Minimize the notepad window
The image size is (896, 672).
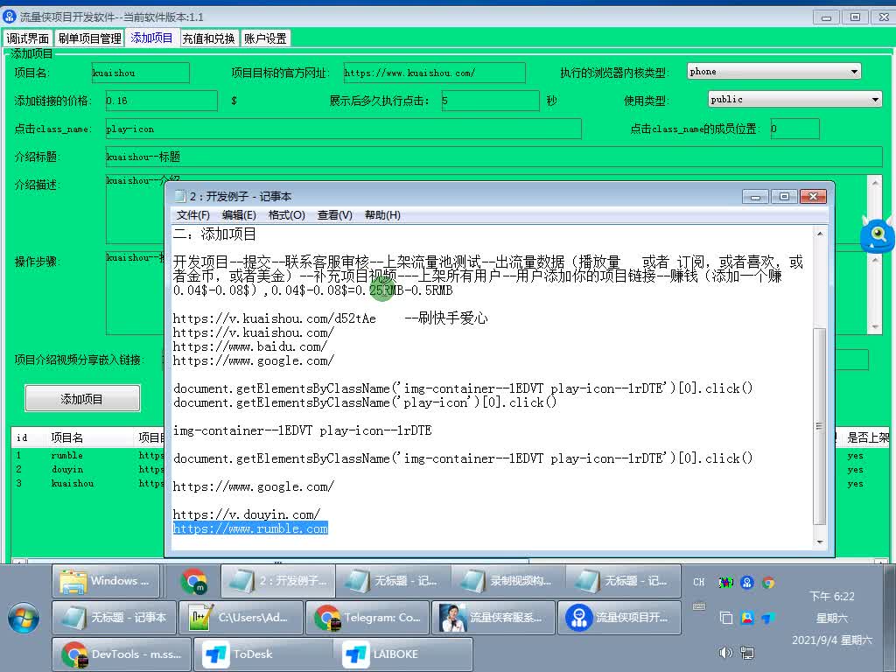coord(755,197)
